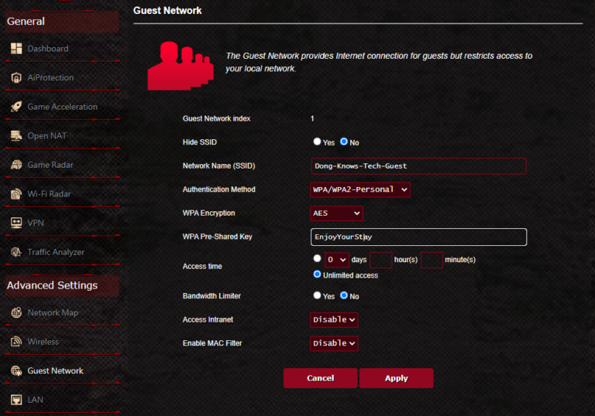Click the WPA Pre-Shared Key field
The image size is (595, 416).
tap(418, 237)
